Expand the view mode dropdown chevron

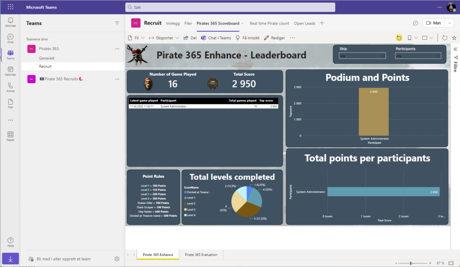click(431, 38)
